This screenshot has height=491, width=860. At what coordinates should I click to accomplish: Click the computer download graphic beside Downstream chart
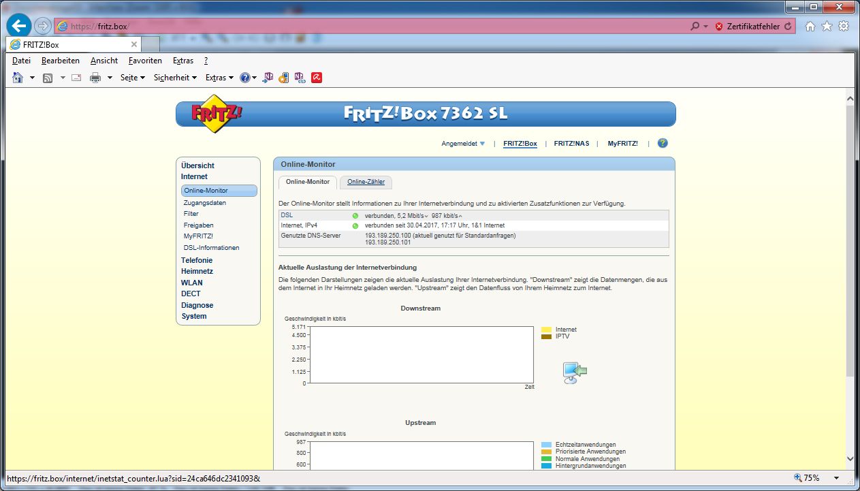click(x=574, y=372)
